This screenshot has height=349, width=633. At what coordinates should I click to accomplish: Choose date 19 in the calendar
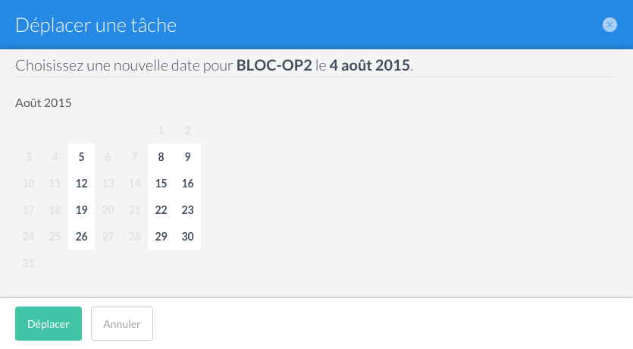82,210
